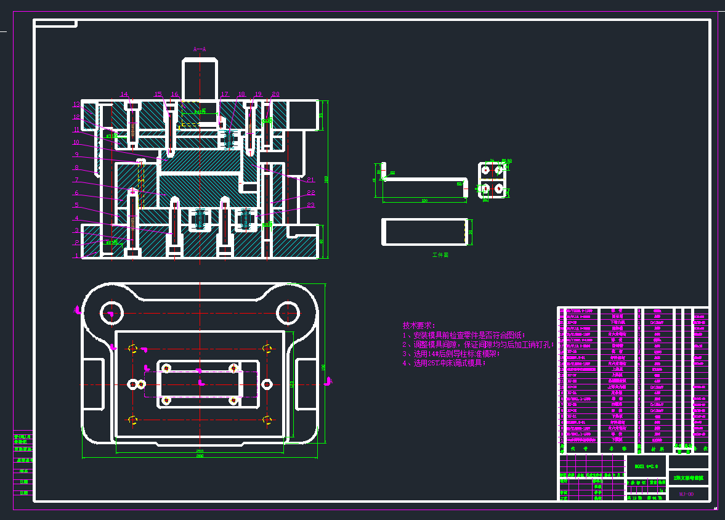Click part callout number 15
Viewport: 725px width, 520px height.
(x=158, y=94)
